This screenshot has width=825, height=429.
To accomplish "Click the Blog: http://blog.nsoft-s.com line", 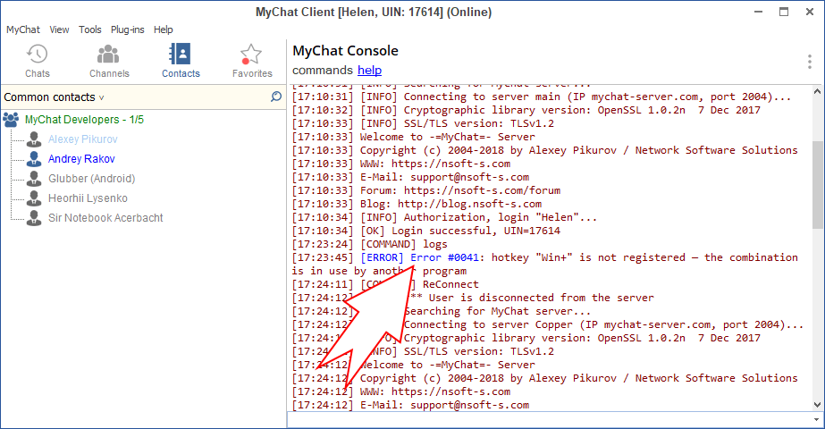I will click(417, 204).
